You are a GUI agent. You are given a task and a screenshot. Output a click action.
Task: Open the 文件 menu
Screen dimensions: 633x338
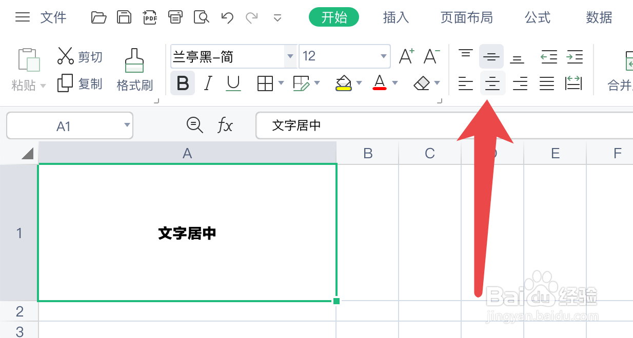(x=53, y=17)
